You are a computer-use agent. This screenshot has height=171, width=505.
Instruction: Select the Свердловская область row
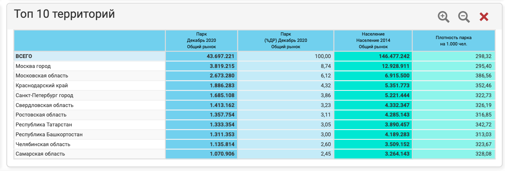tap(44, 105)
